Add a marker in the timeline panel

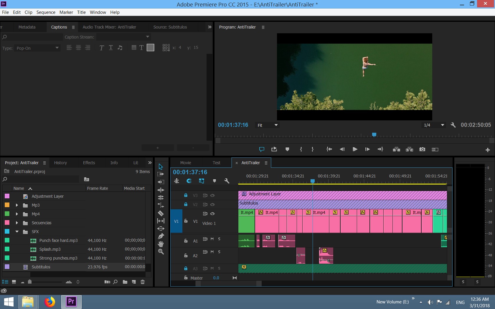(x=214, y=181)
